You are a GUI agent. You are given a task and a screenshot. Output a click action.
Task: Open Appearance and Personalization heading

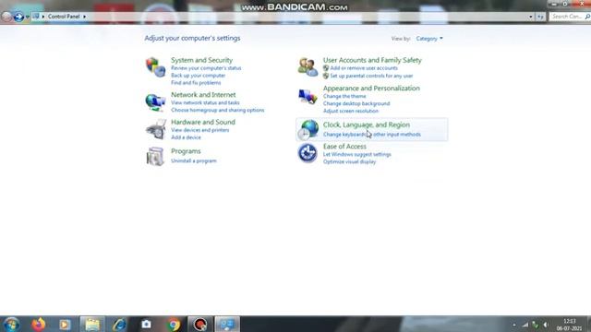point(371,89)
